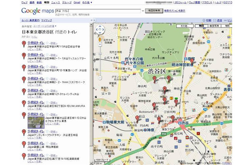Star result I 多機能トイレ
Image resolution: width=252 pixels, height=165 pixels.
point(47,143)
